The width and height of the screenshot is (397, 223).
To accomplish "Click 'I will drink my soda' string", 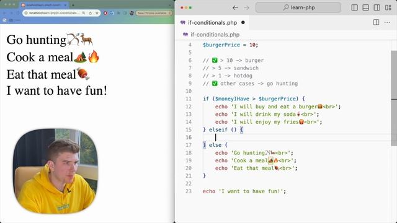I will click(x=274, y=114).
